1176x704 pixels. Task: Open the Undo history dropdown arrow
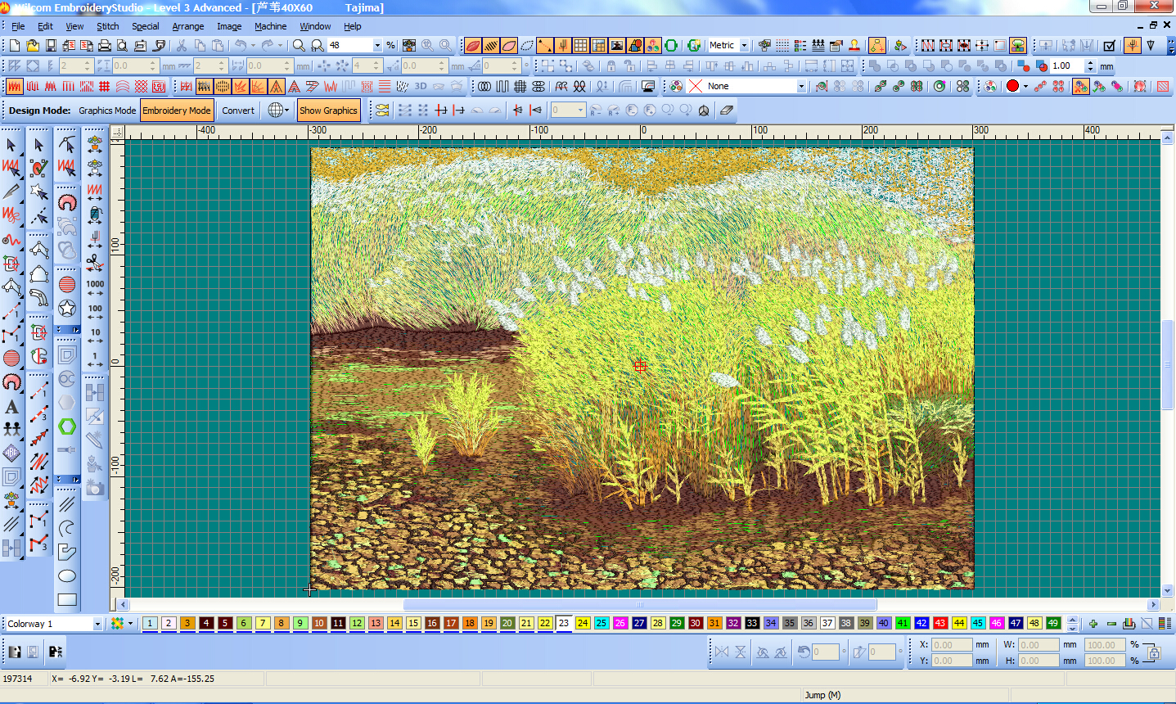point(253,46)
